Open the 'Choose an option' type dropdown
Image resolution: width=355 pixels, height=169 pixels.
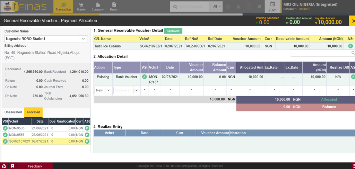pos(127,90)
